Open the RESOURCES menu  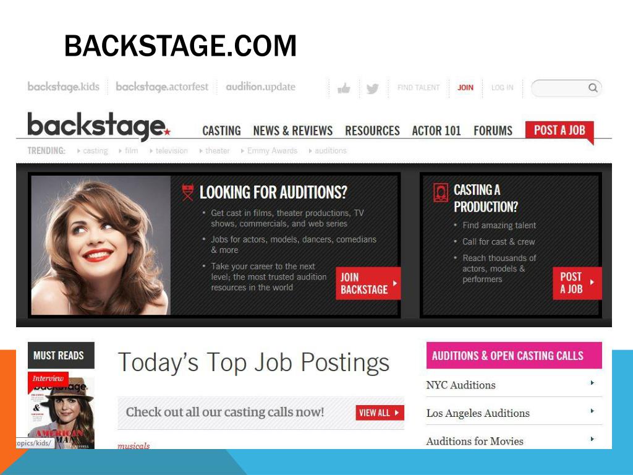[x=372, y=131]
